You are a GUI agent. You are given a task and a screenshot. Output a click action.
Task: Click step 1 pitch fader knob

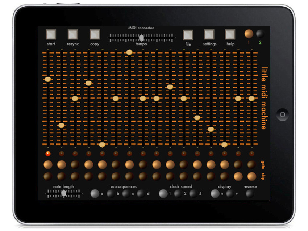(48, 79)
